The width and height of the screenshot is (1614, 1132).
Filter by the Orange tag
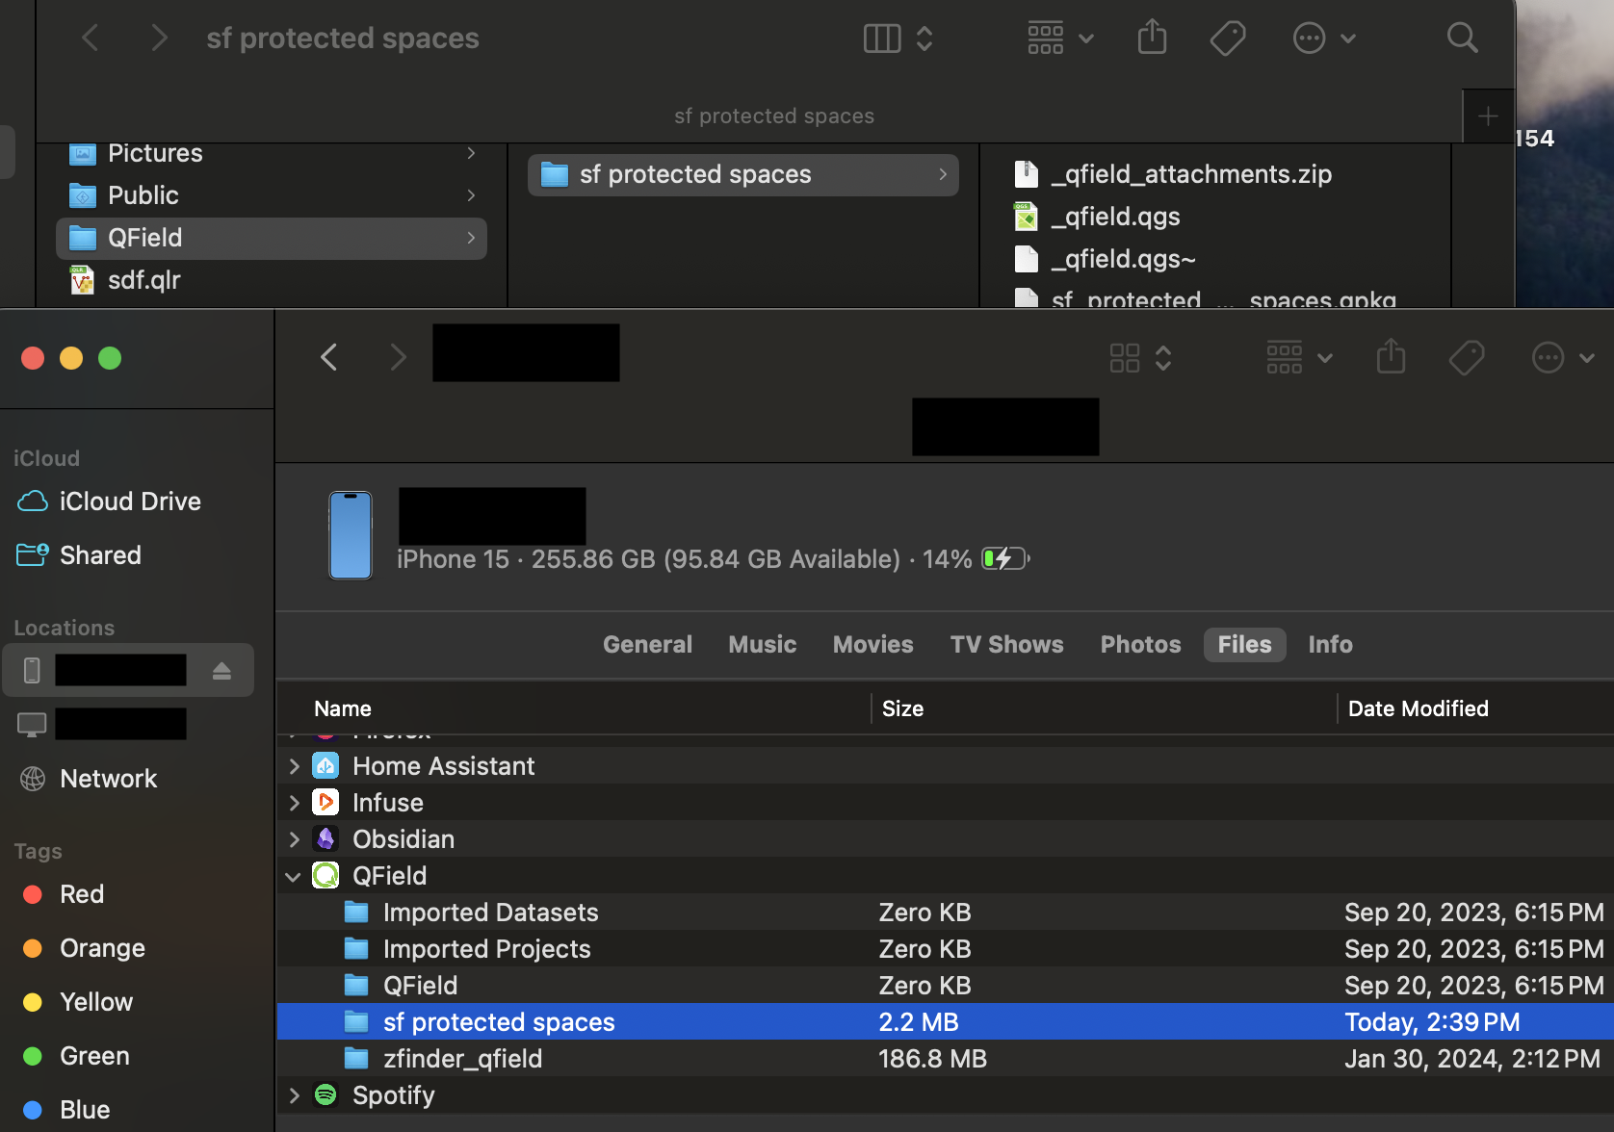(x=129, y=948)
